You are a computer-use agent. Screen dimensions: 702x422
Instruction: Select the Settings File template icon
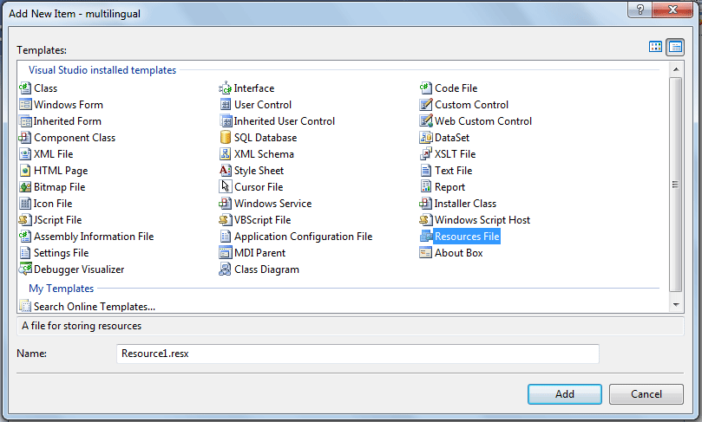click(x=25, y=253)
